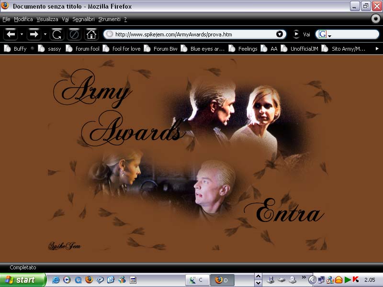The image size is (383, 287).
Task: Click the Entra link on the page
Action: pos(284,210)
